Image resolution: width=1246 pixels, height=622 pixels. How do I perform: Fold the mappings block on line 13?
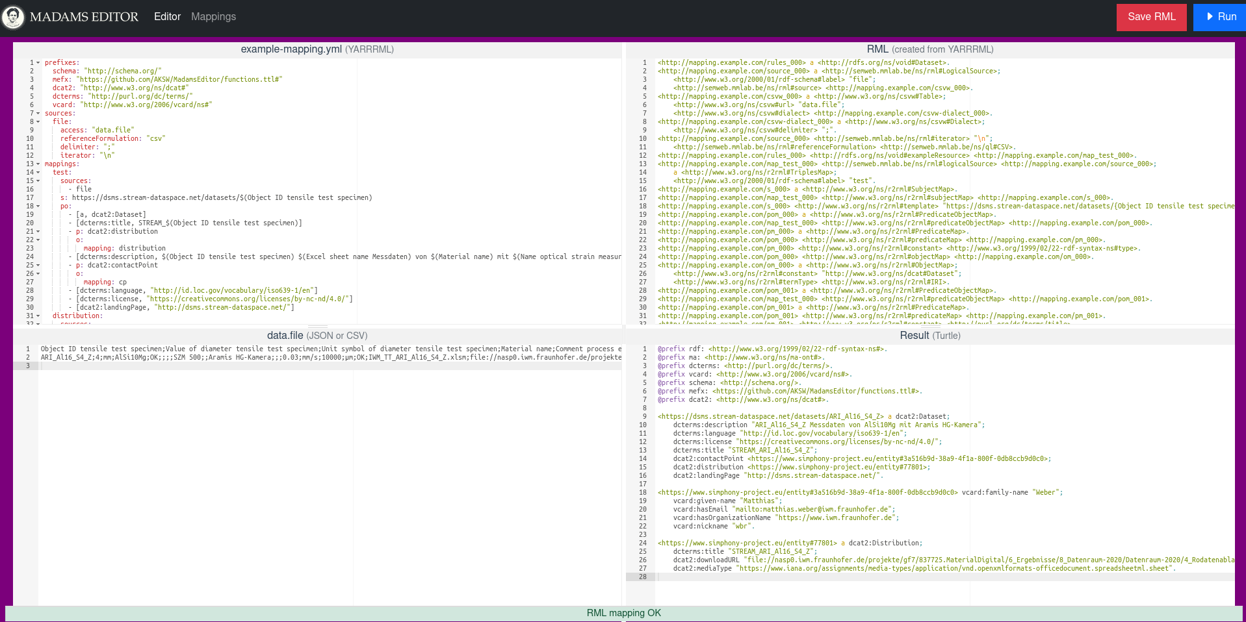38,164
